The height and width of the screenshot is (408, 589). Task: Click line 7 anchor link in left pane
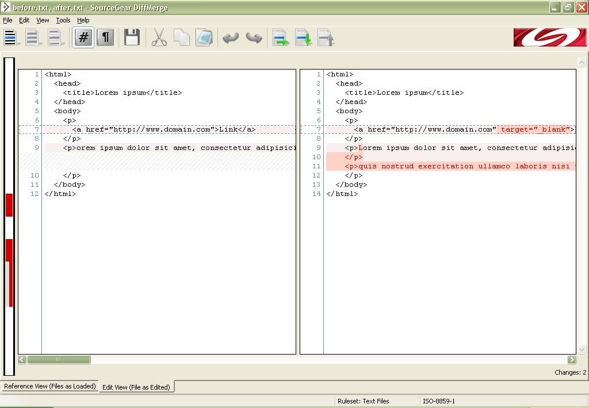164,129
